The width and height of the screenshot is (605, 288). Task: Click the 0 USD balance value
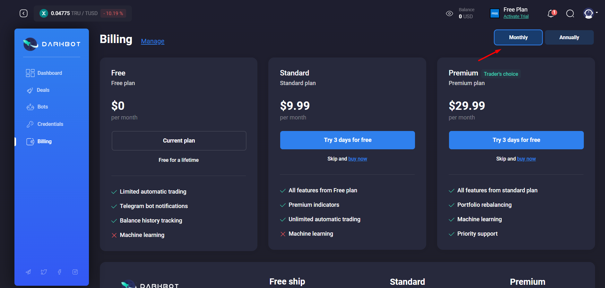466,16
